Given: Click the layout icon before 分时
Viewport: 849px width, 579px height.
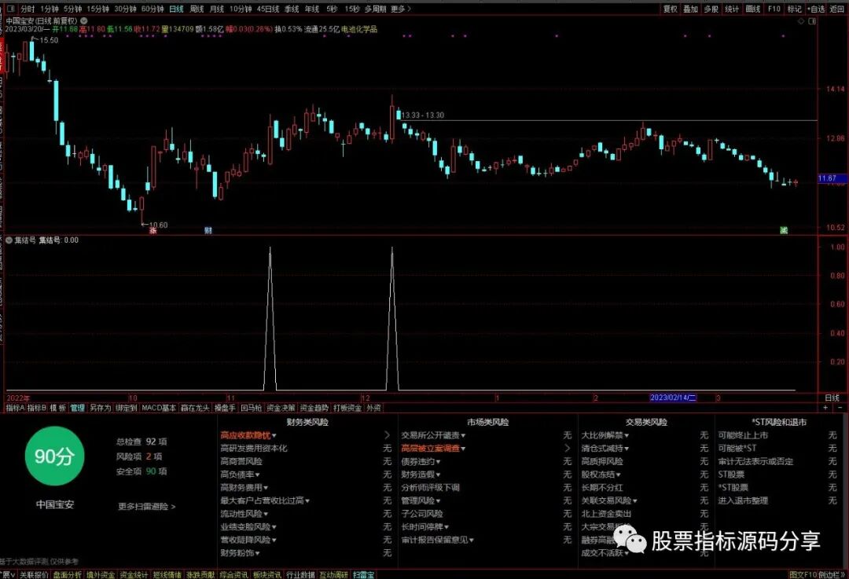Looking at the screenshot, I should tap(10, 9).
